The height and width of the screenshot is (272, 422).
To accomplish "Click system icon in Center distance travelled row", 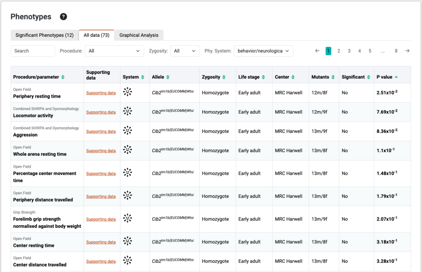I will 127,260.
